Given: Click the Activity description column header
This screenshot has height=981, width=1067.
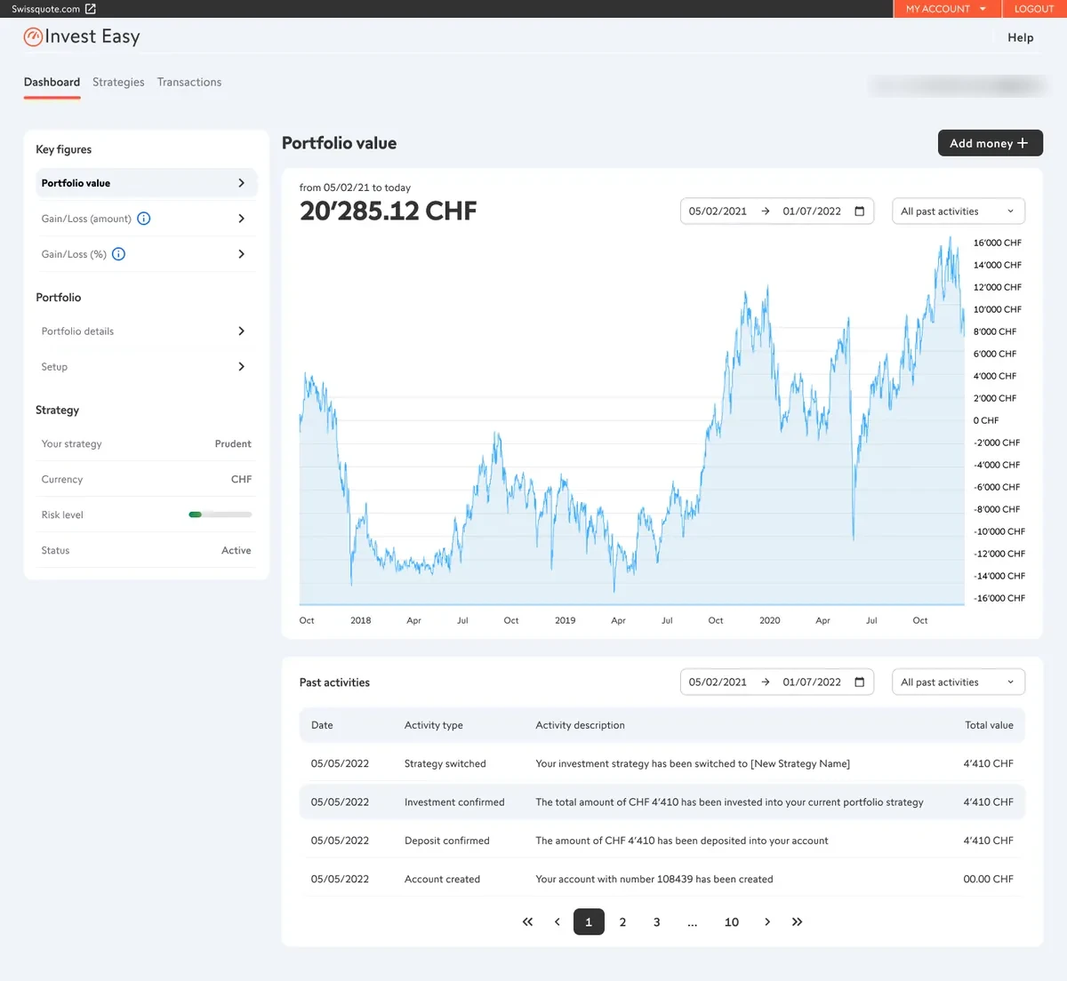Looking at the screenshot, I should coord(580,725).
